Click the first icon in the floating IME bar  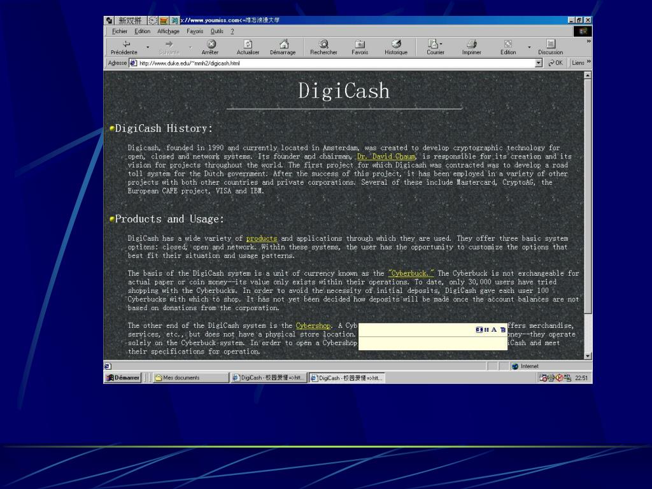[479, 330]
